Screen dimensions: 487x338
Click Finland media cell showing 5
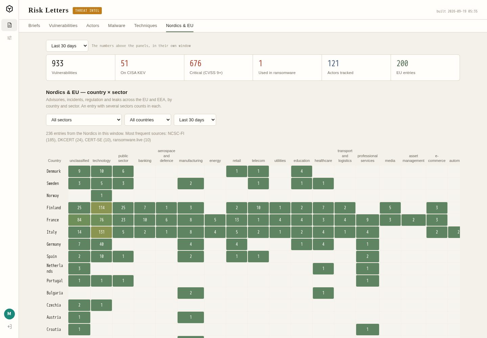(x=390, y=208)
